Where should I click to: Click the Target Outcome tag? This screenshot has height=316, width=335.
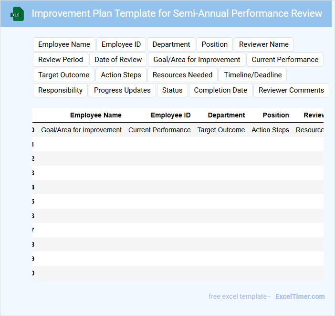tap(63, 75)
